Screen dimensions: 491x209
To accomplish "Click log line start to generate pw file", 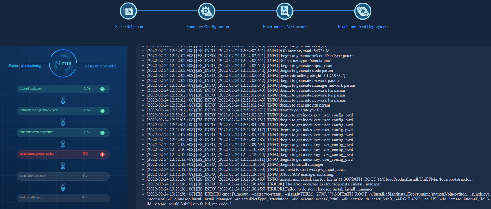I will pyautogui.click(x=236, y=110).
